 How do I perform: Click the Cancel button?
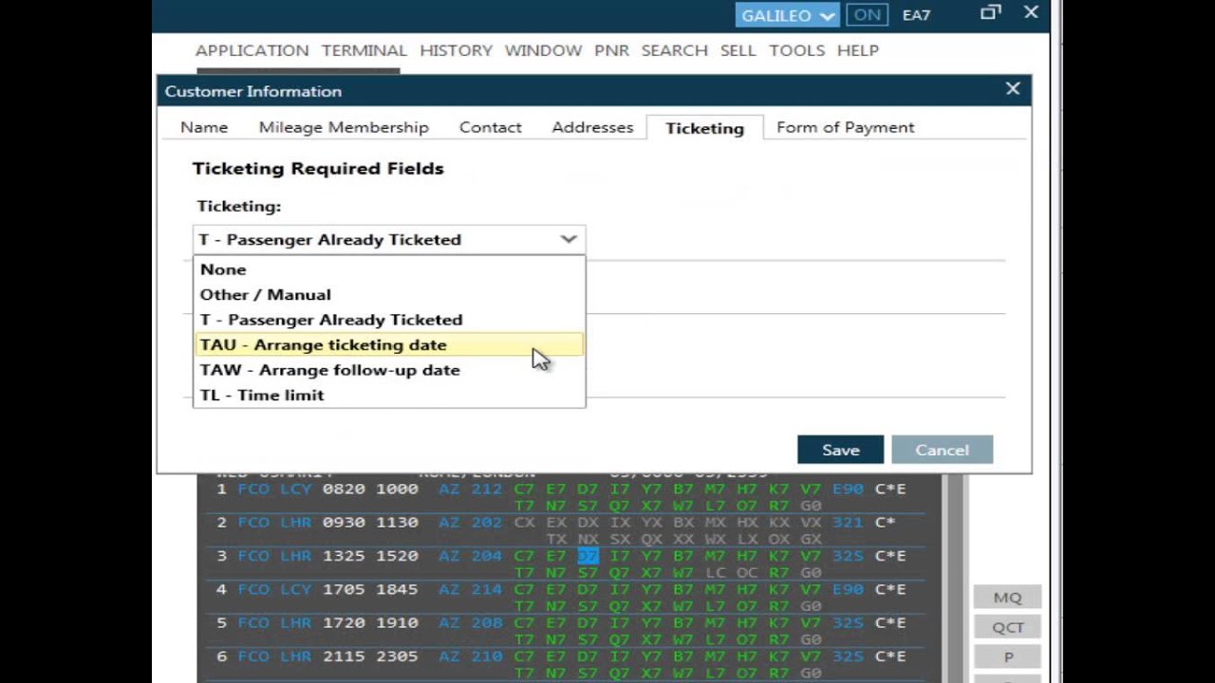[x=942, y=450]
